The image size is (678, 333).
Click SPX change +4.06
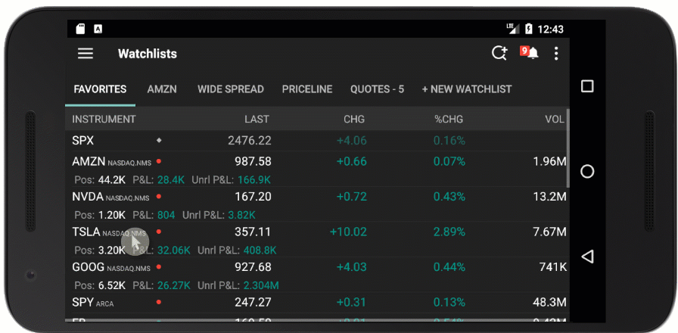coord(352,141)
